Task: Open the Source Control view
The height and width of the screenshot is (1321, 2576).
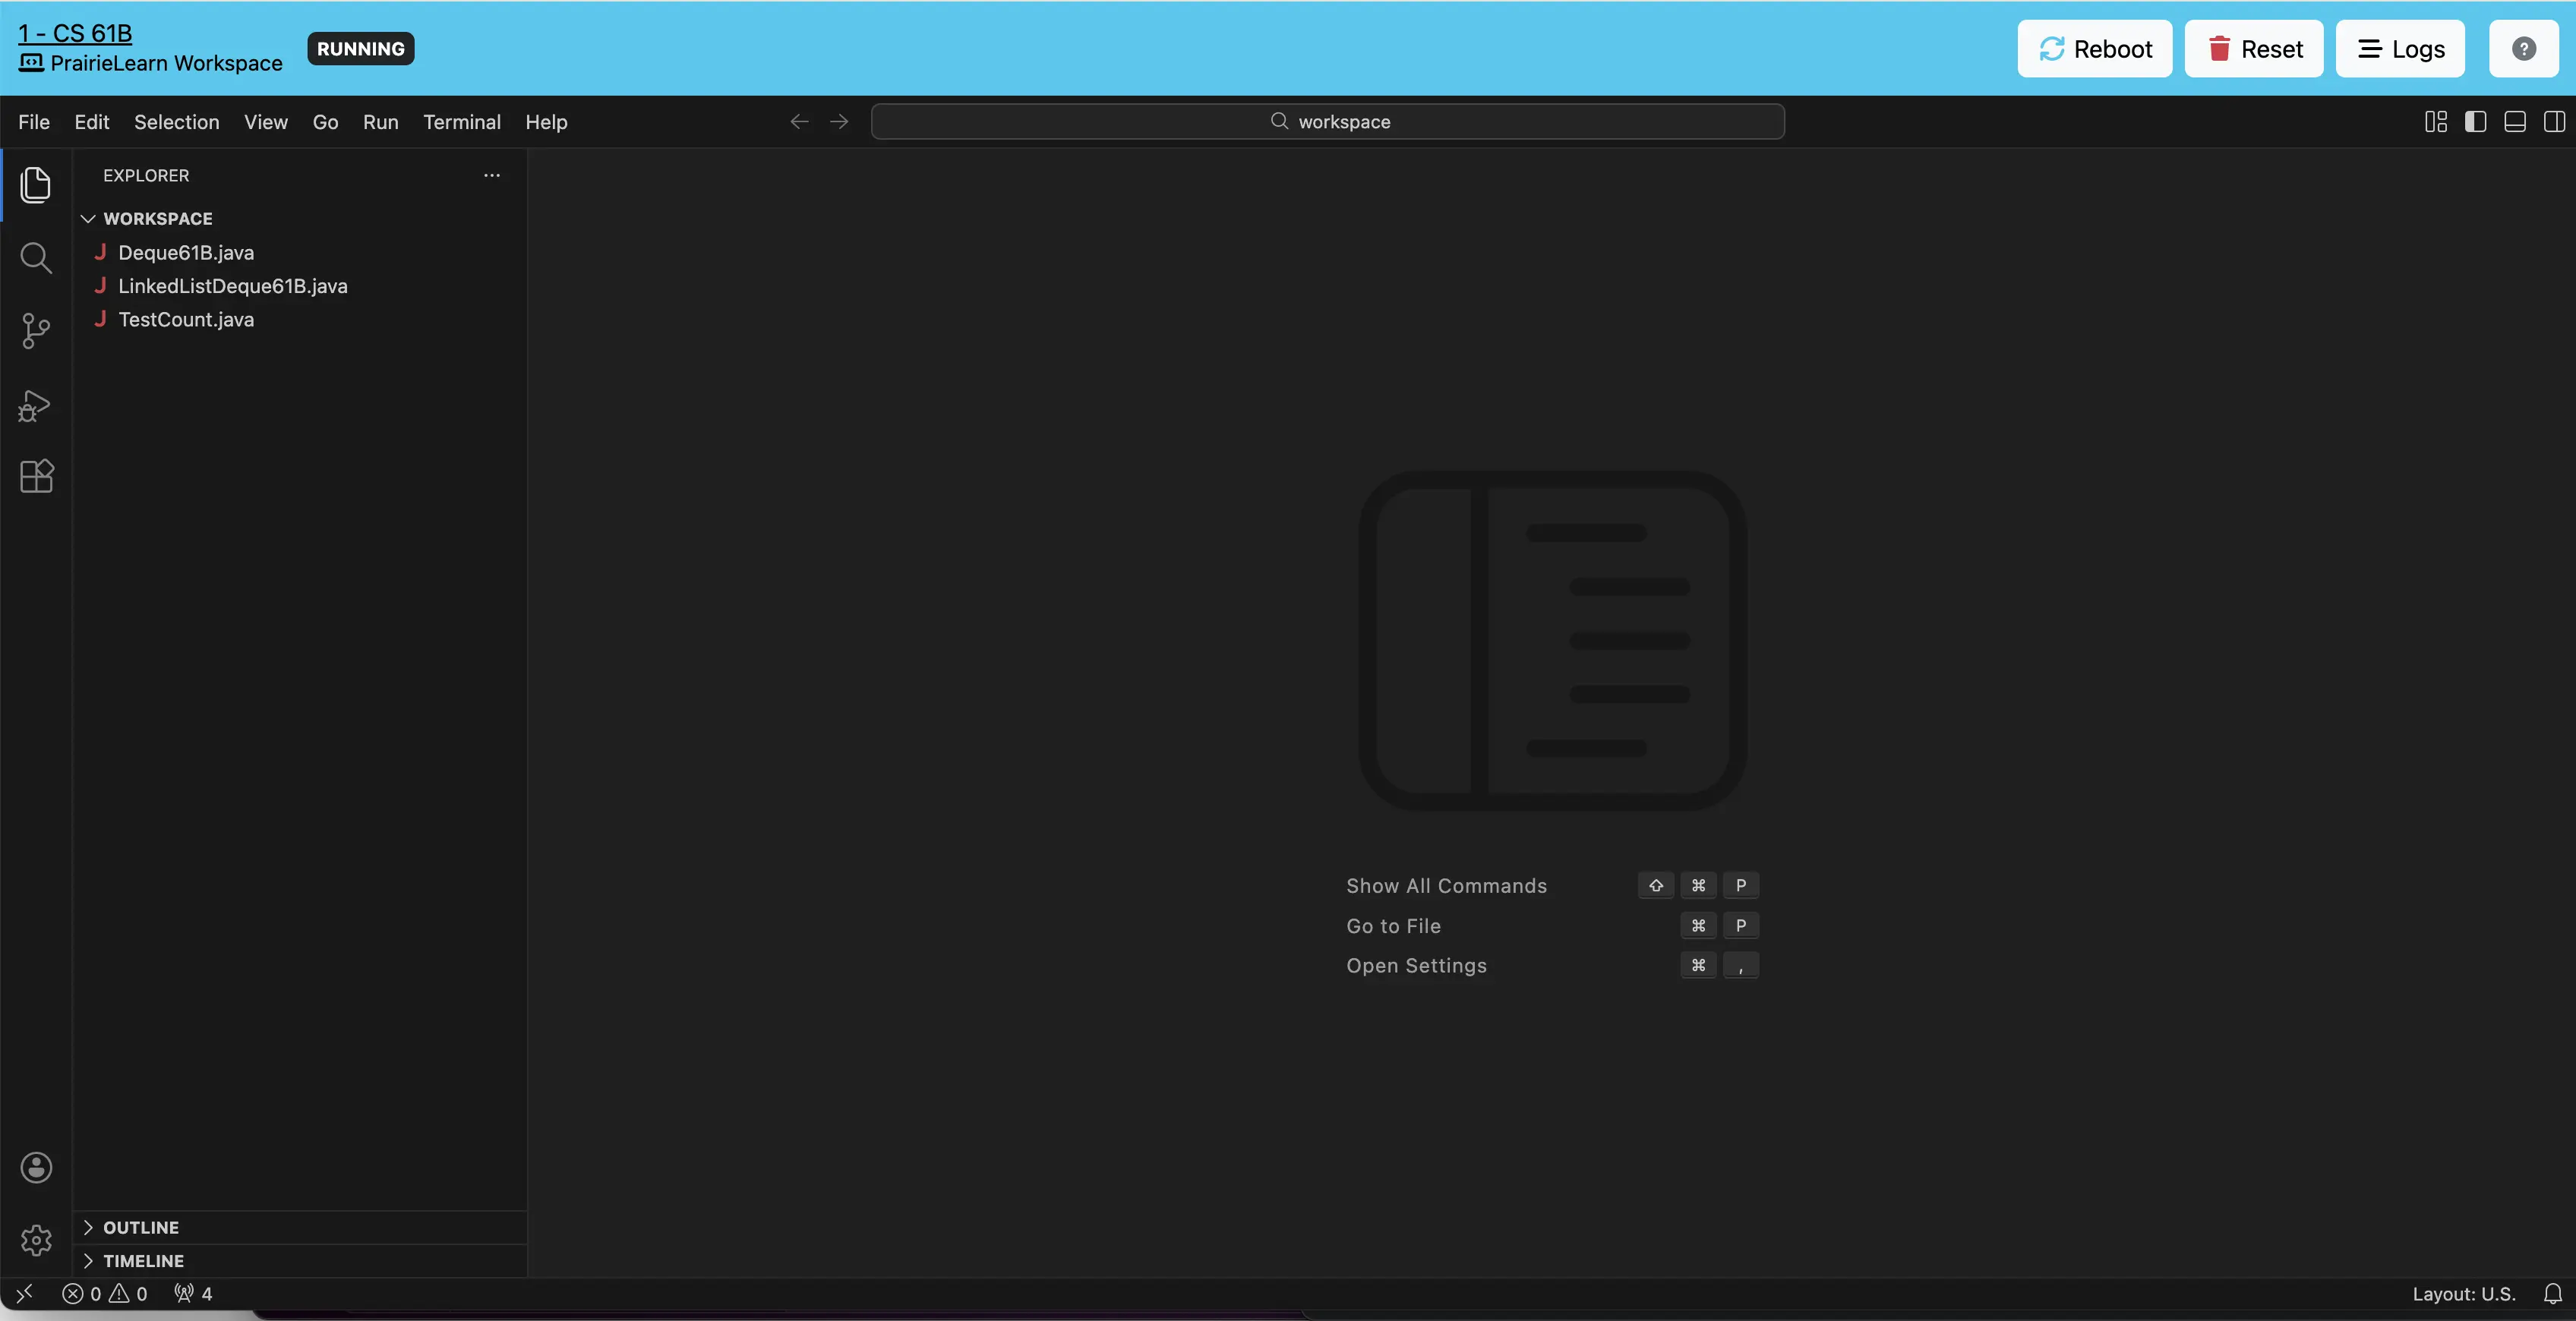Action: 36,331
